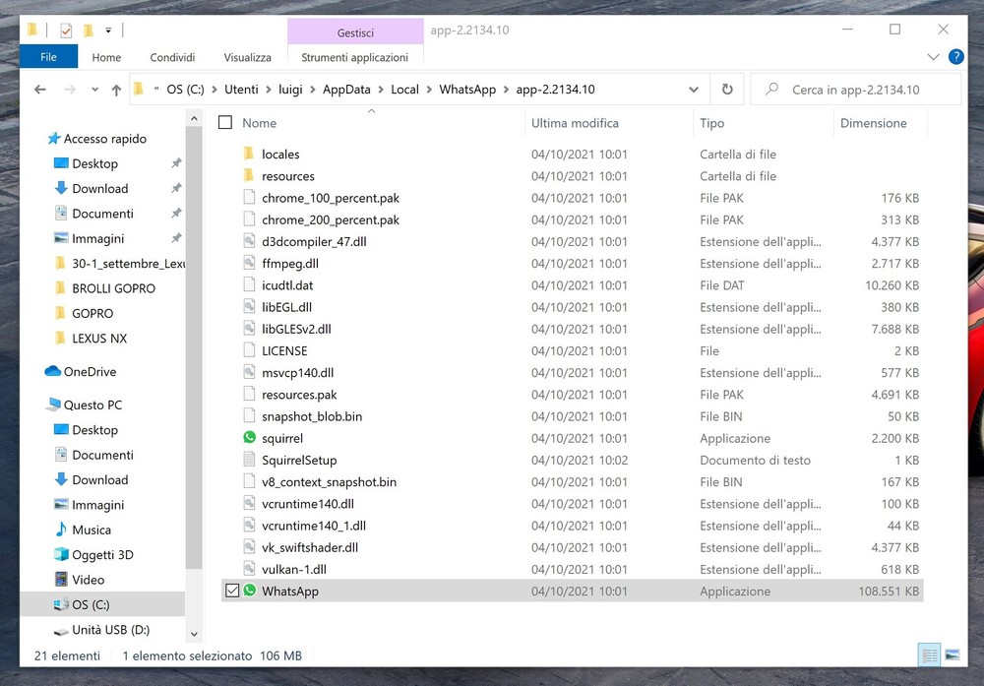The width and height of the screenshot is (984, 686).
Task: Open Accesso rapido in navigation pane
Action: [x=105, y=139]
